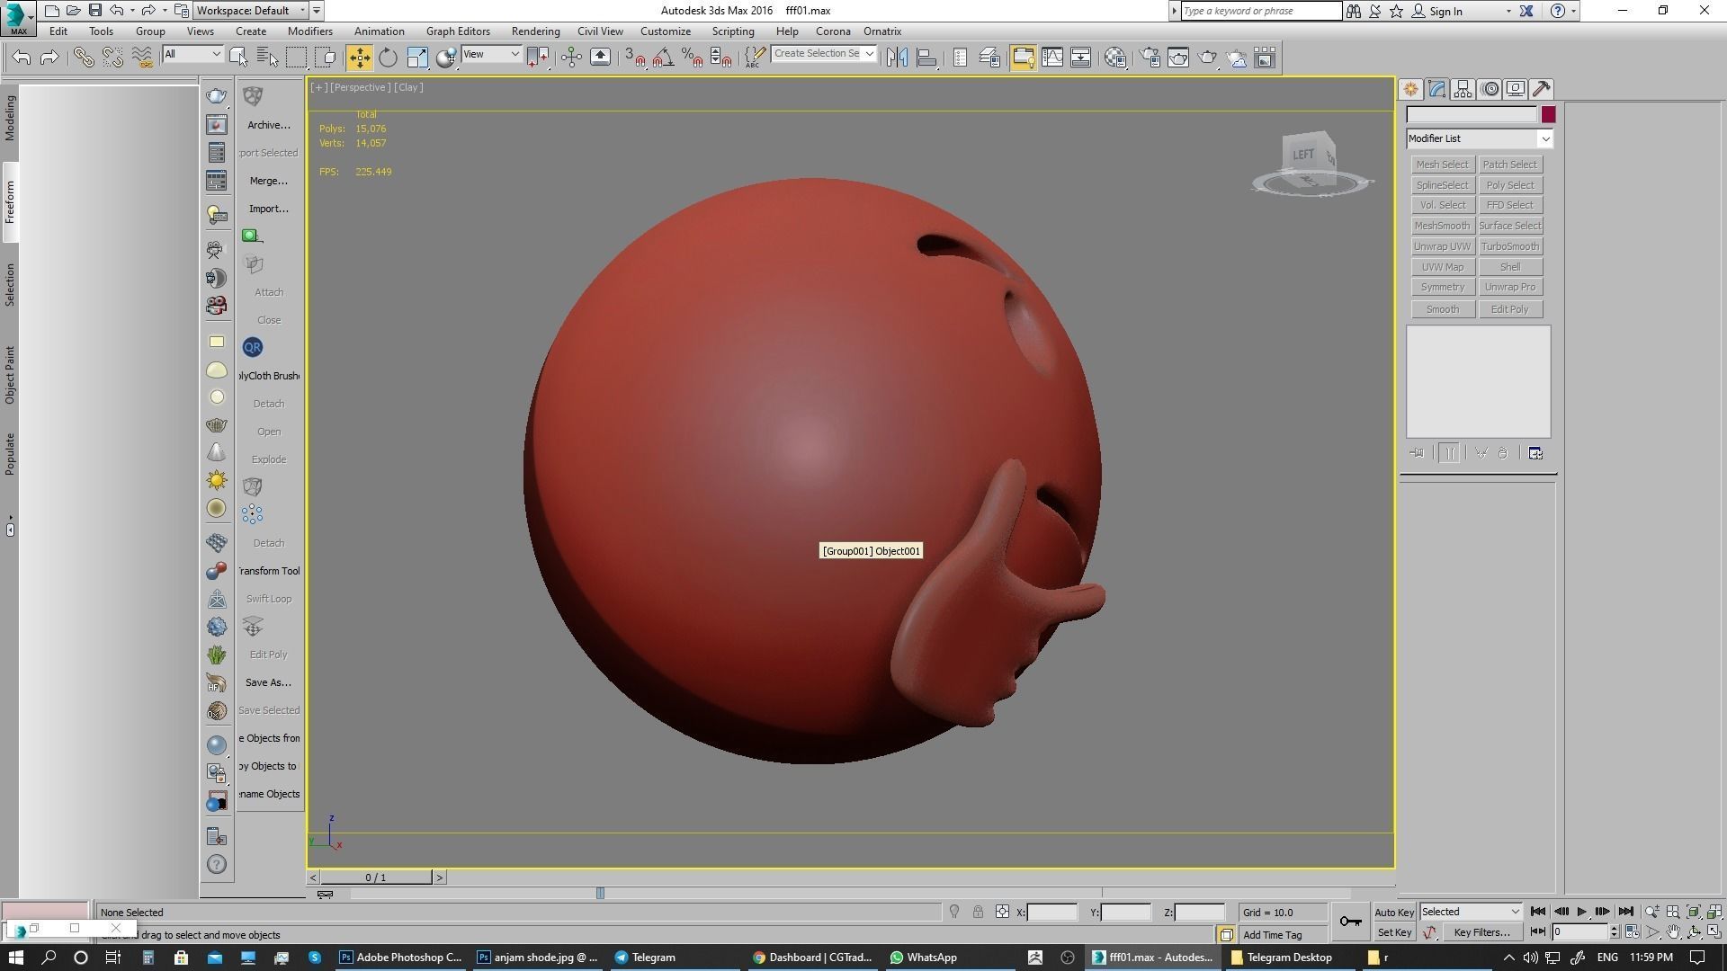Image resolution: width=1727 pixels, height=971 pixels.
Task: Open the Display panel tab
Action: point(1516,89)
